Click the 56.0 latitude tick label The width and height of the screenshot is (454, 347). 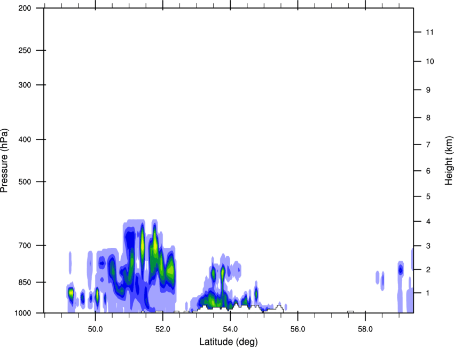click(298, 329)
